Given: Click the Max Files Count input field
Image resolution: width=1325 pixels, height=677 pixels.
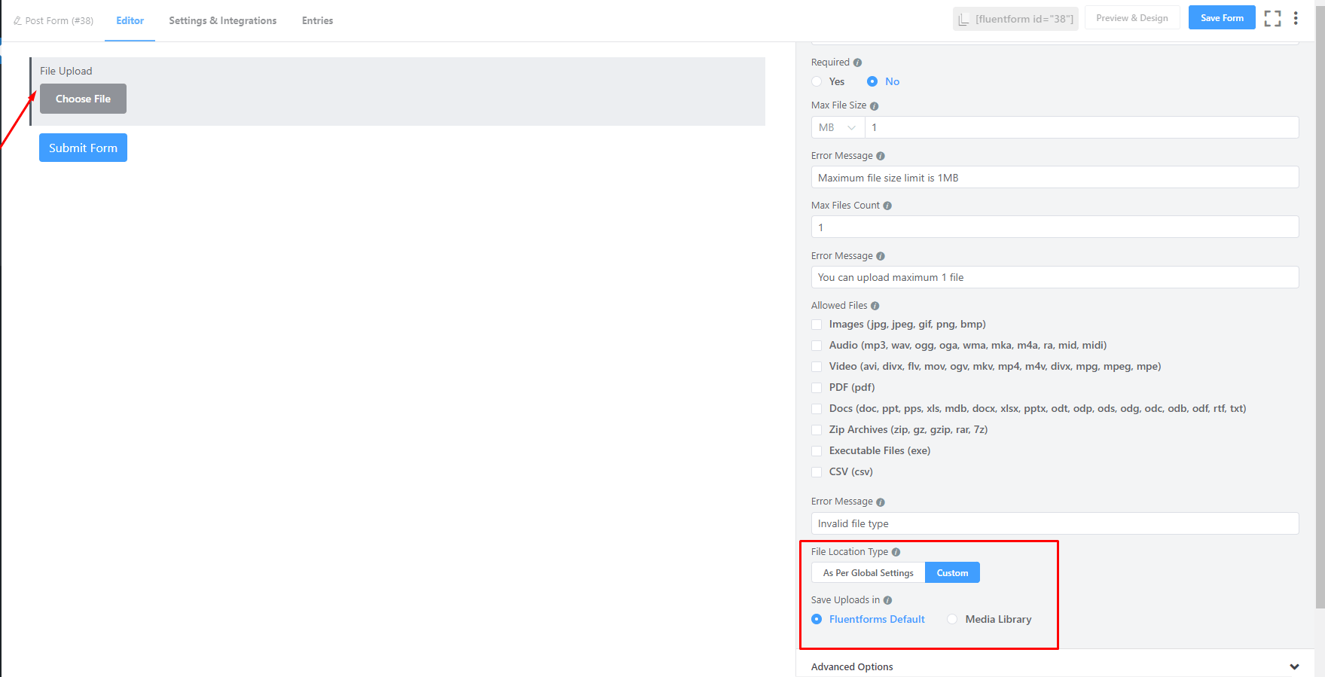Looking at the screenshot, I should (x=1055, y=227).
